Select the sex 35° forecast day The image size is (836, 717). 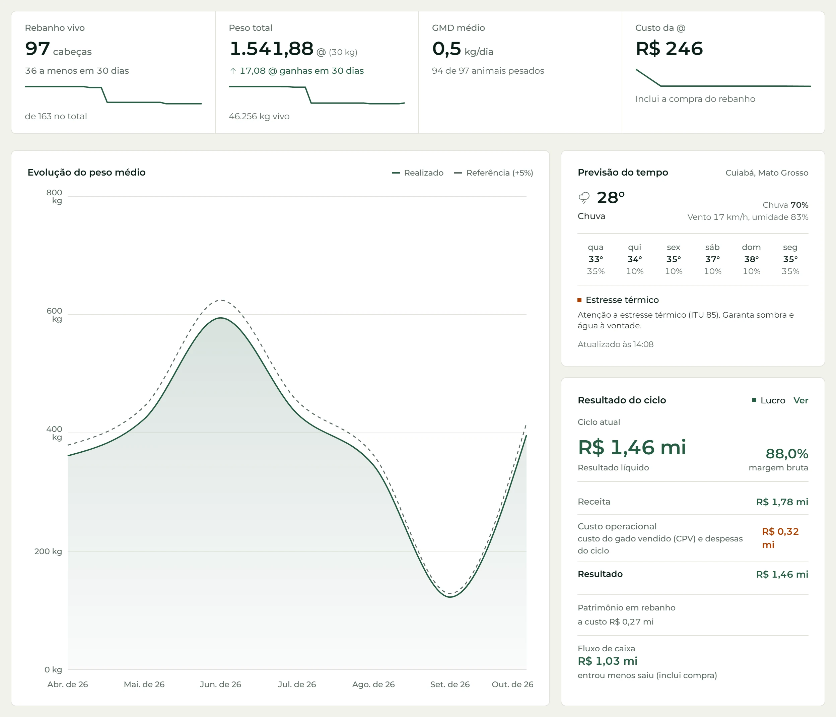click(674, 259)
